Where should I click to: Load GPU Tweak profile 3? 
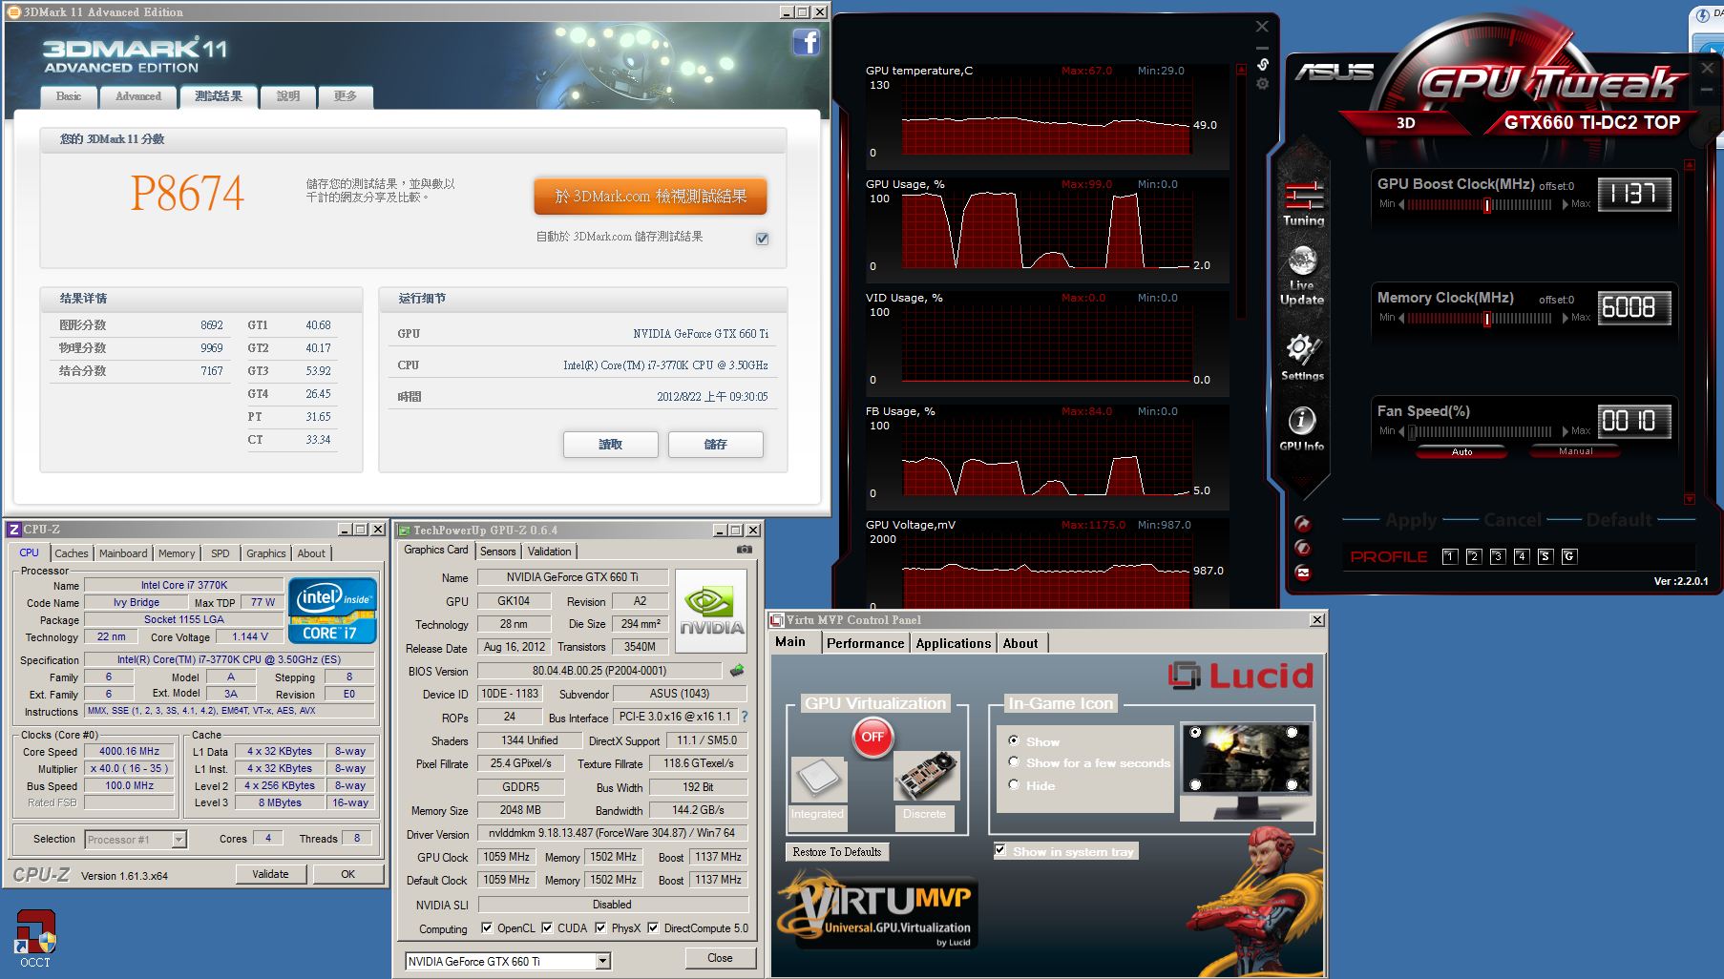click(1498, 556)
